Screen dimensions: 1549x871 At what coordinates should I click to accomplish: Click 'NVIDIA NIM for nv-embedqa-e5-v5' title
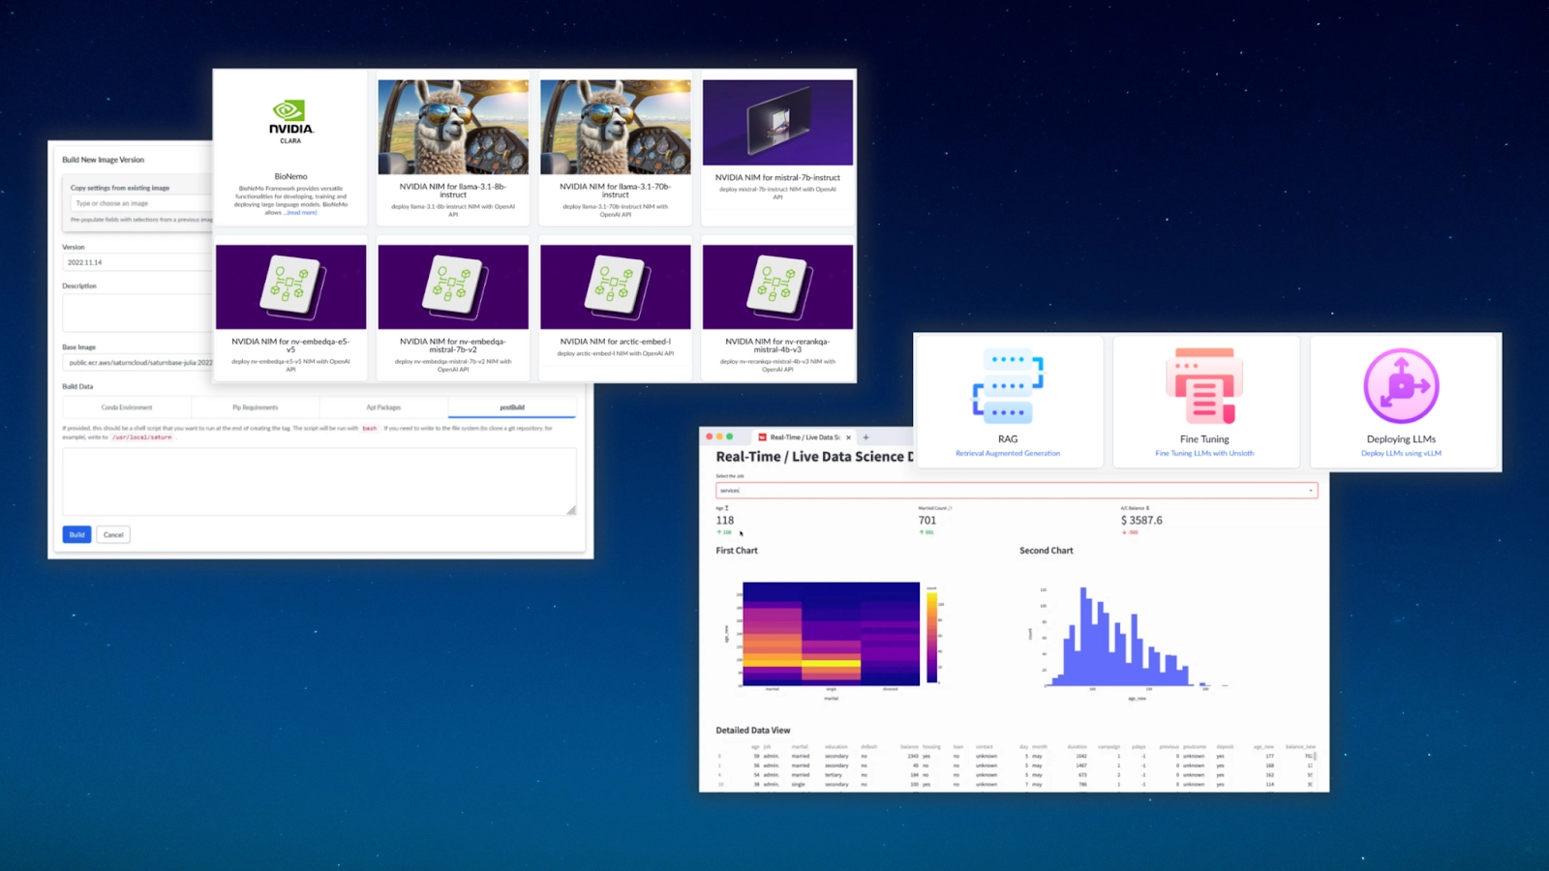[290, 345]
